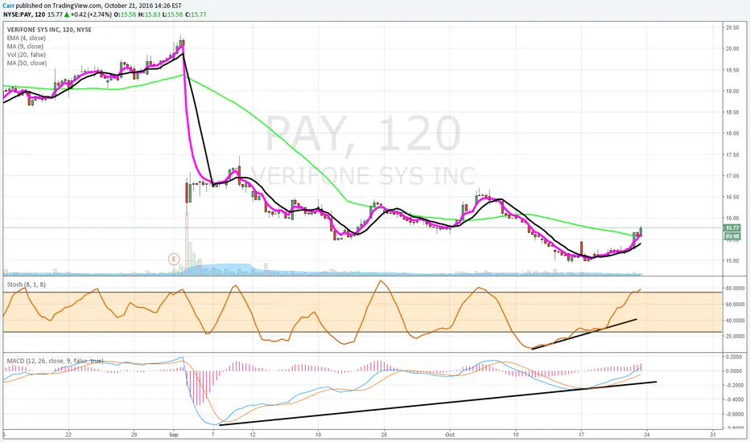Click the 17.50 price axis label
The image size is (750, 442).
pos(732,155)
